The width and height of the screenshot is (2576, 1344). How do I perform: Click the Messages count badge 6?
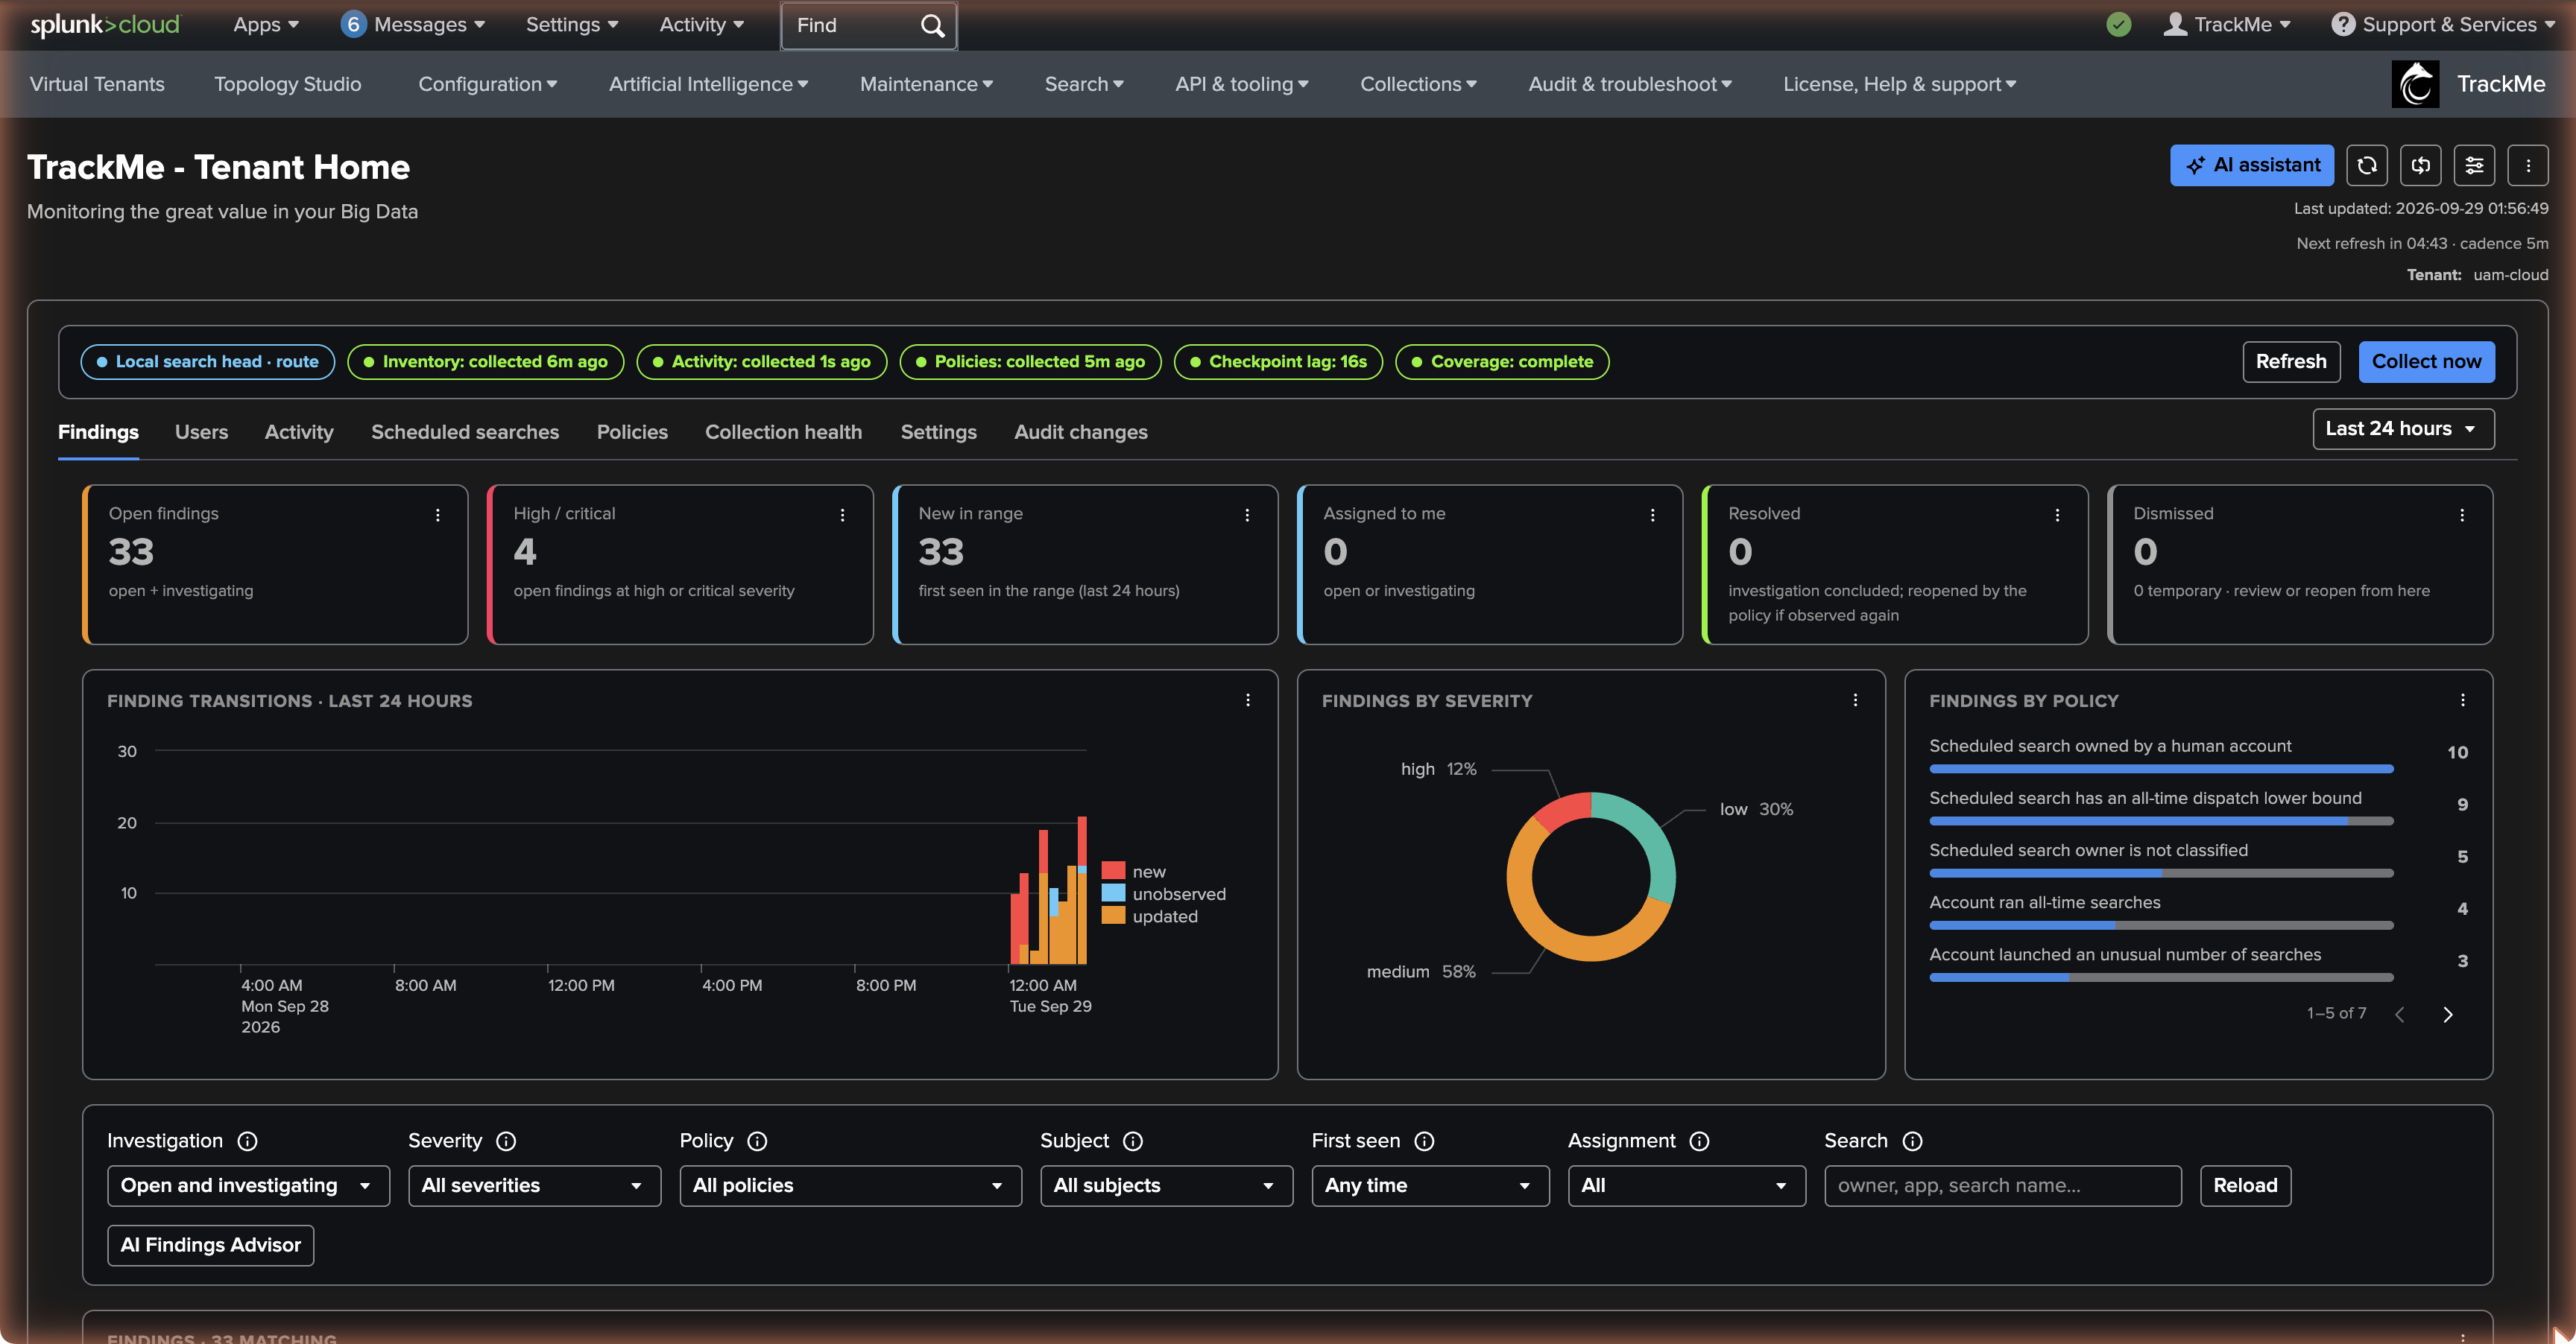tap(352, 25)
